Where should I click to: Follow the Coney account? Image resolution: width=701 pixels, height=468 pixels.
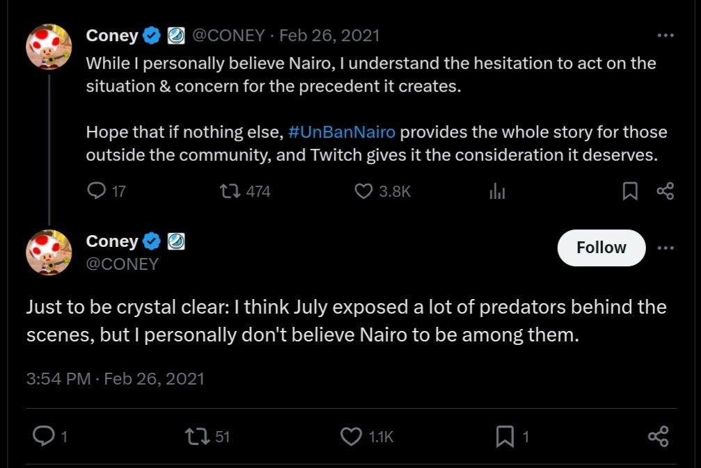pos(601,248)
